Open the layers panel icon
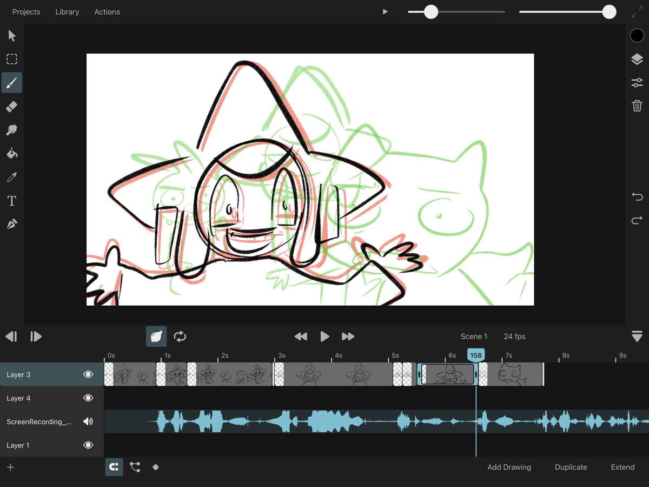Screen dimensions: 649x487 (x=637, y=60)
